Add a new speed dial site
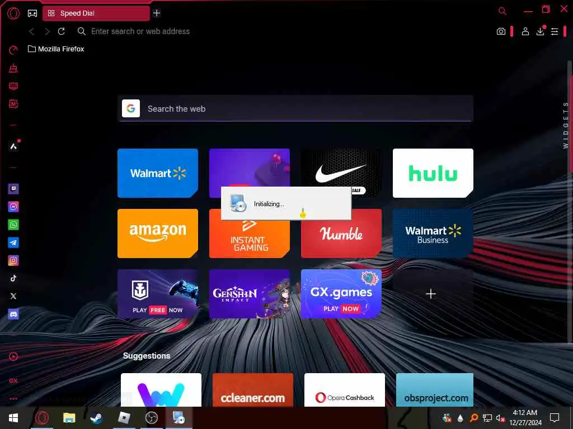 pyautogui.click(x=431, y=294)
